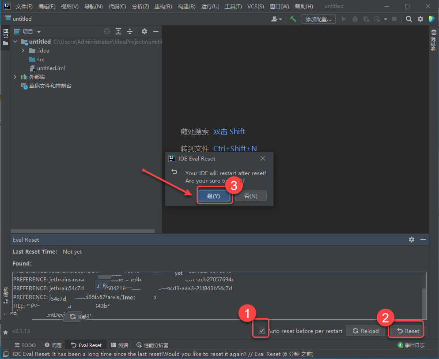
Task: Open the 代码(C) menu
Action: point(117,7)
